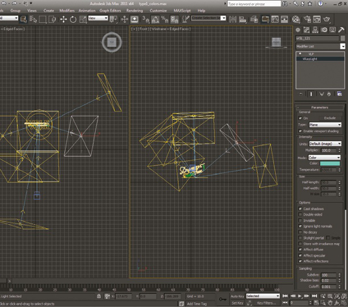Click the Auto Key button
The width and height of the screenshot is (348, 307).
pos(237,296)
